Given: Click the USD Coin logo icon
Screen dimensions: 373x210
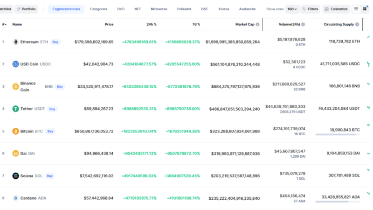Looking at the screenshot, I should click(x=15, y=64).
